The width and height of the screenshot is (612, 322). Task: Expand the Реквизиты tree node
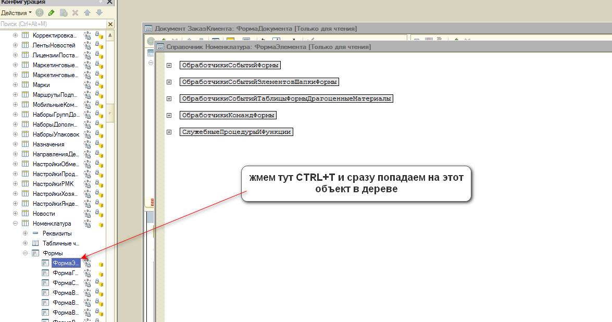coord(25,233)
